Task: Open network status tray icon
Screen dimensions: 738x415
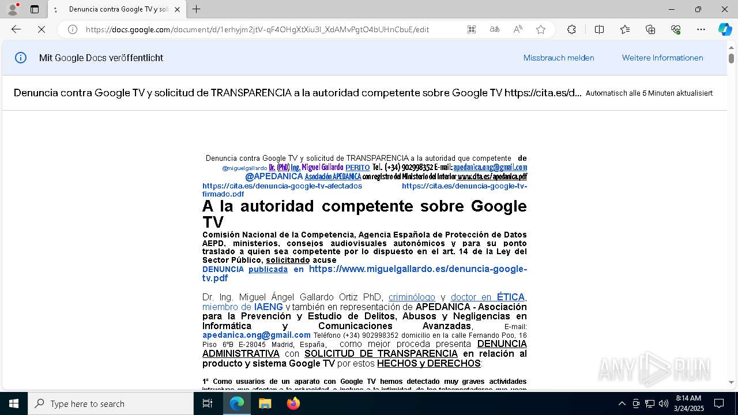Action: (650, 403)
